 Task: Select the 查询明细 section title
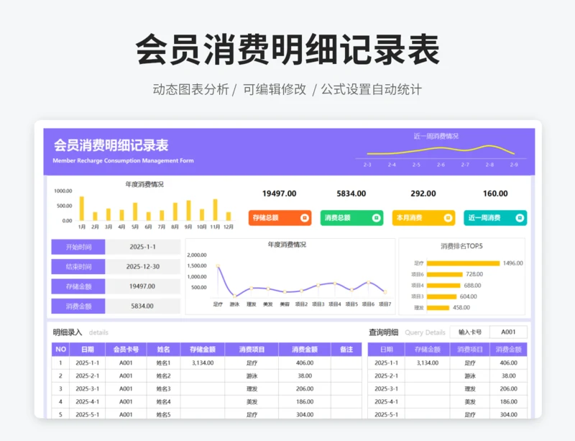(x=383, y=332)
